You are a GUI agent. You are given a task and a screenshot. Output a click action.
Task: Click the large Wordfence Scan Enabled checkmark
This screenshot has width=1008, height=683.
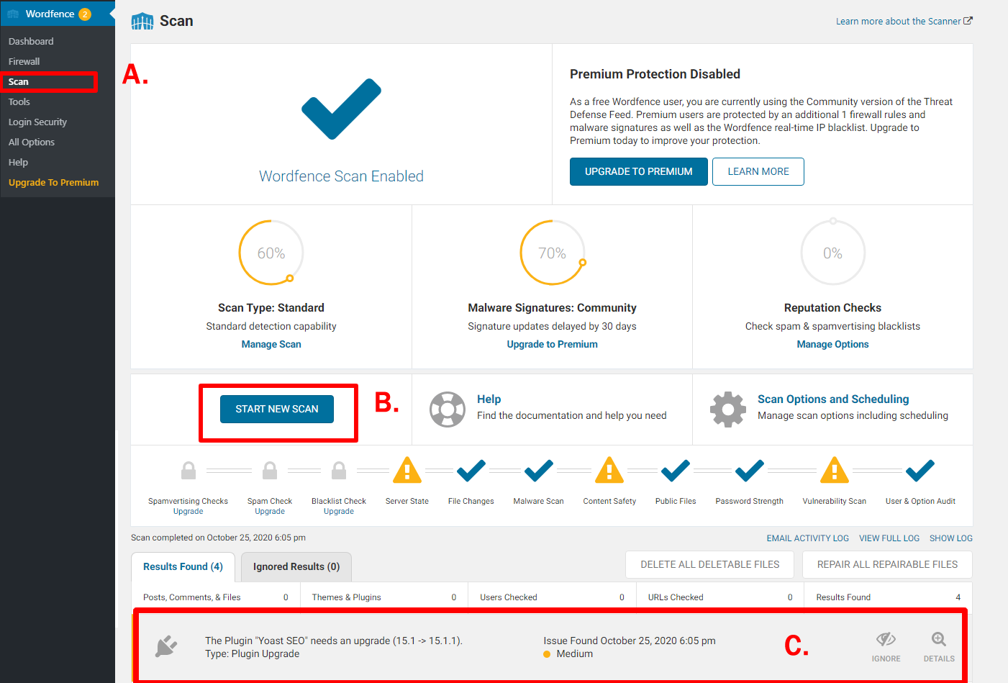[x=341, y=109]
